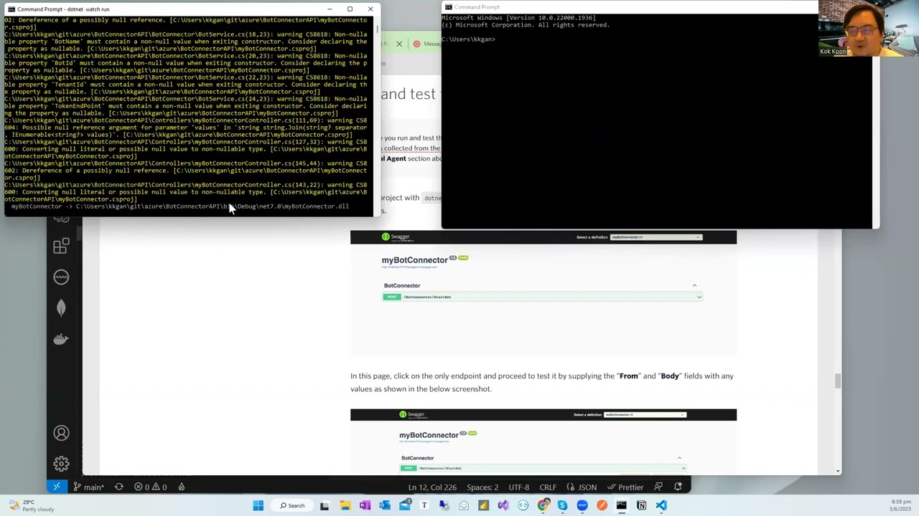Image resolution: width=919 pixels, height=516 pixels.
Task: Change indentation via Spaces: 2
Action: coord(482,487)
